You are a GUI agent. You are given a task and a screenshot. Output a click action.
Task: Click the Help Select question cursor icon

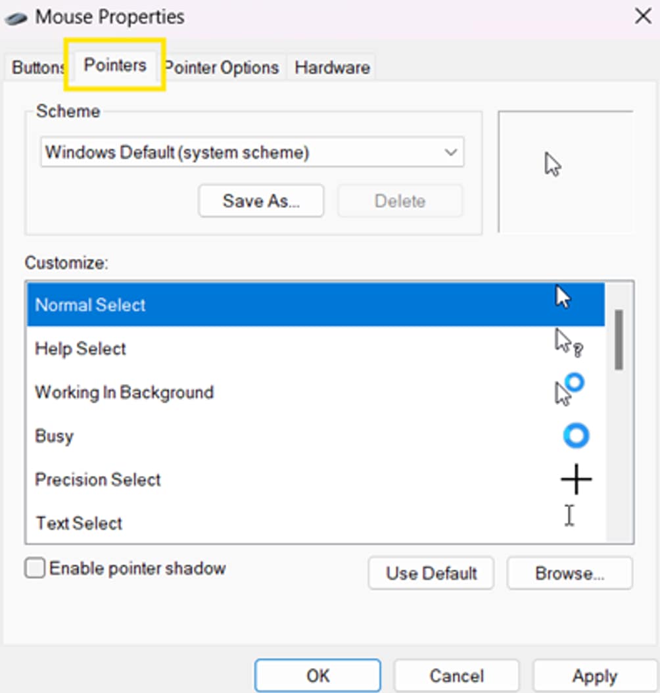point(568,343)
